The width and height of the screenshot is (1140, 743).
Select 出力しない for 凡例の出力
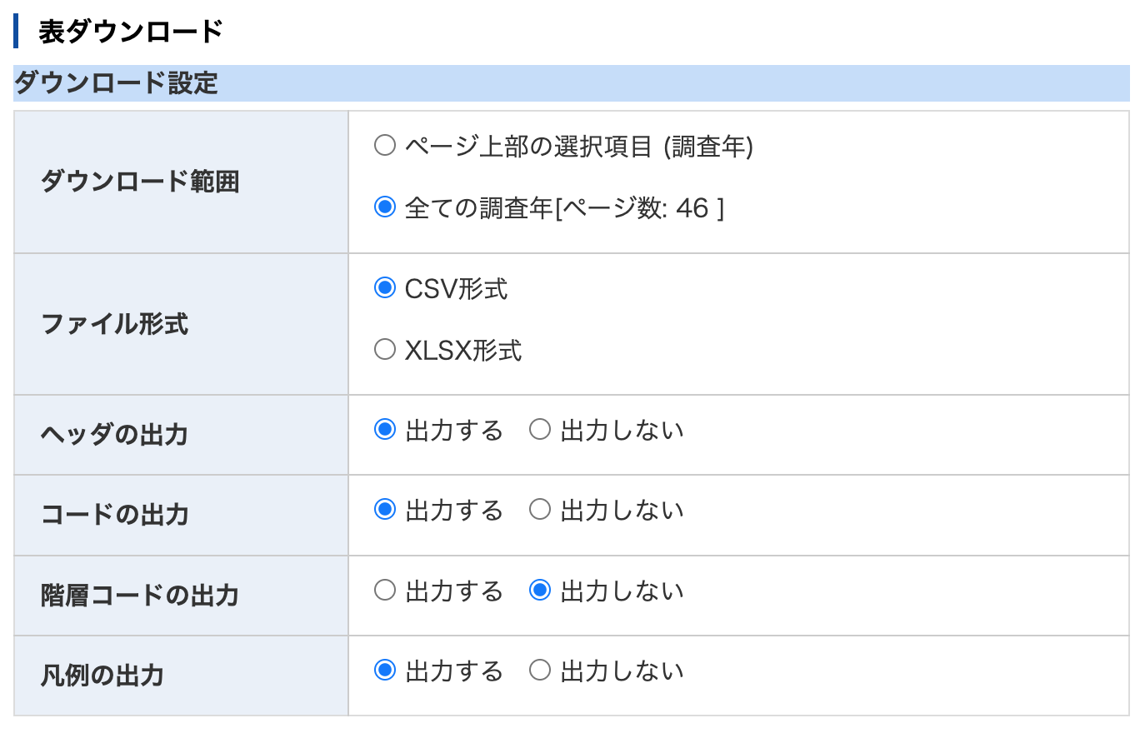pos(540,670)
